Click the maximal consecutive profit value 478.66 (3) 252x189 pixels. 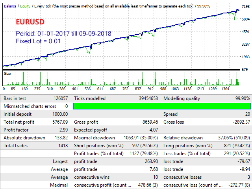(148, 185)
